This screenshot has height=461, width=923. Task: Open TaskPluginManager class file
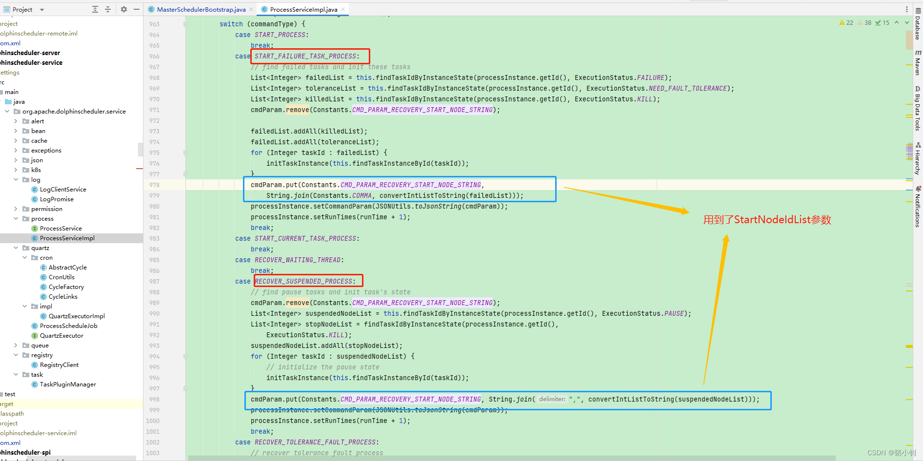click(68, 384)
